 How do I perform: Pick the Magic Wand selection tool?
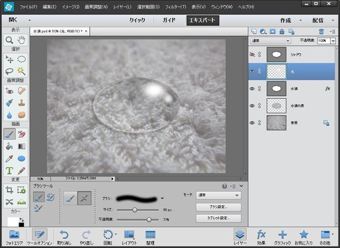[x=22, y=71]
